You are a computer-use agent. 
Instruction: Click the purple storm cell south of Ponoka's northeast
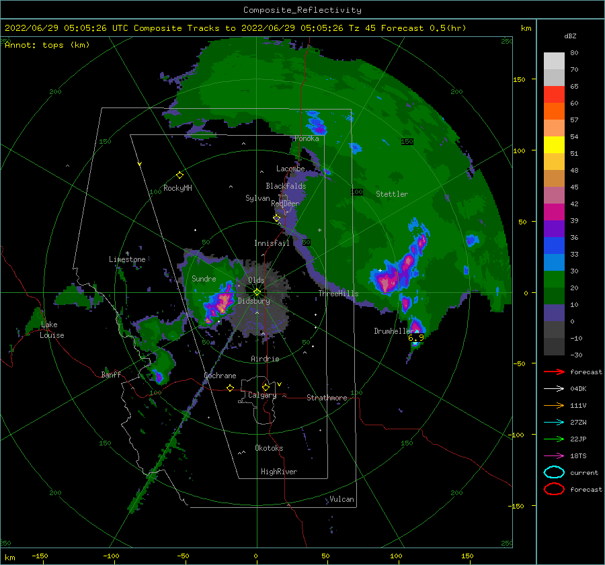coord(317,123)
